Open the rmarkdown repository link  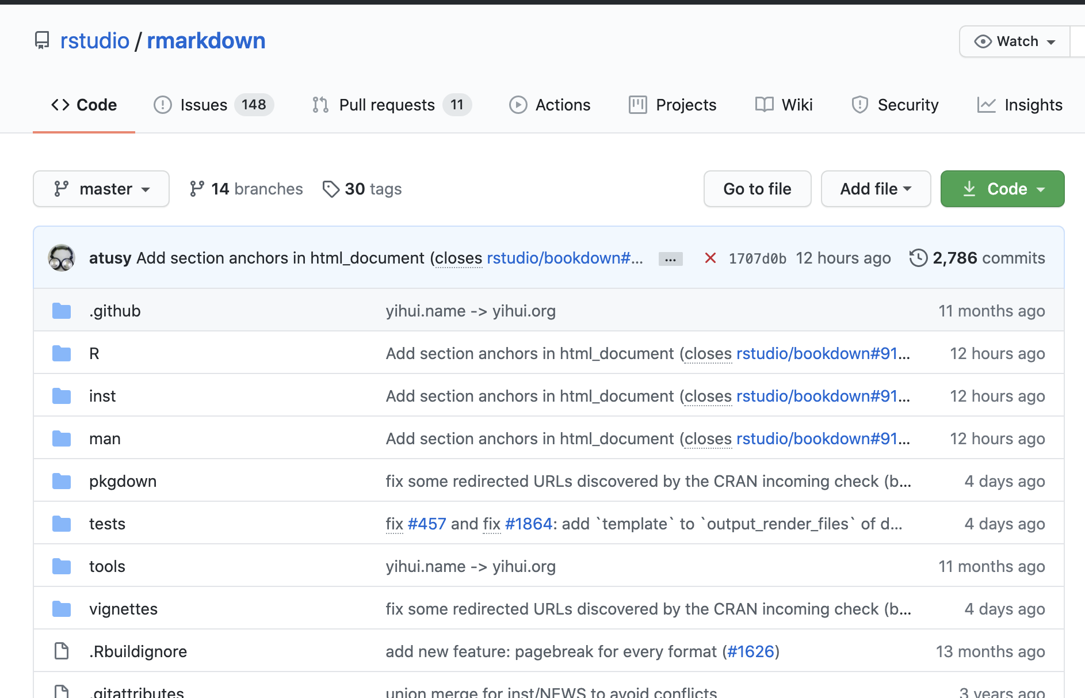(206, 41)
